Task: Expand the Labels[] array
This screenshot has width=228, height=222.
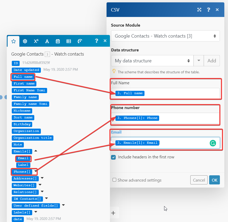Action: pyautogui.click(x=36, y=212)
